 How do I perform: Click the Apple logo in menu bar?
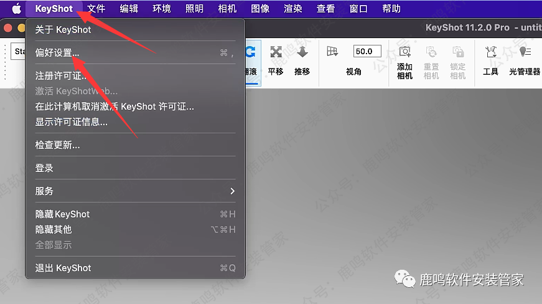(x=16, y=9)
